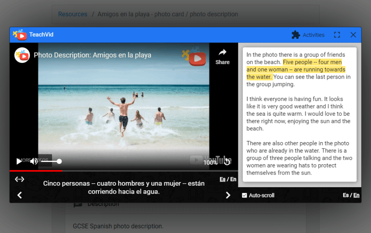Click the red video progress bar
Viewport: 371px width, 233px height.
tap(36, 171)
